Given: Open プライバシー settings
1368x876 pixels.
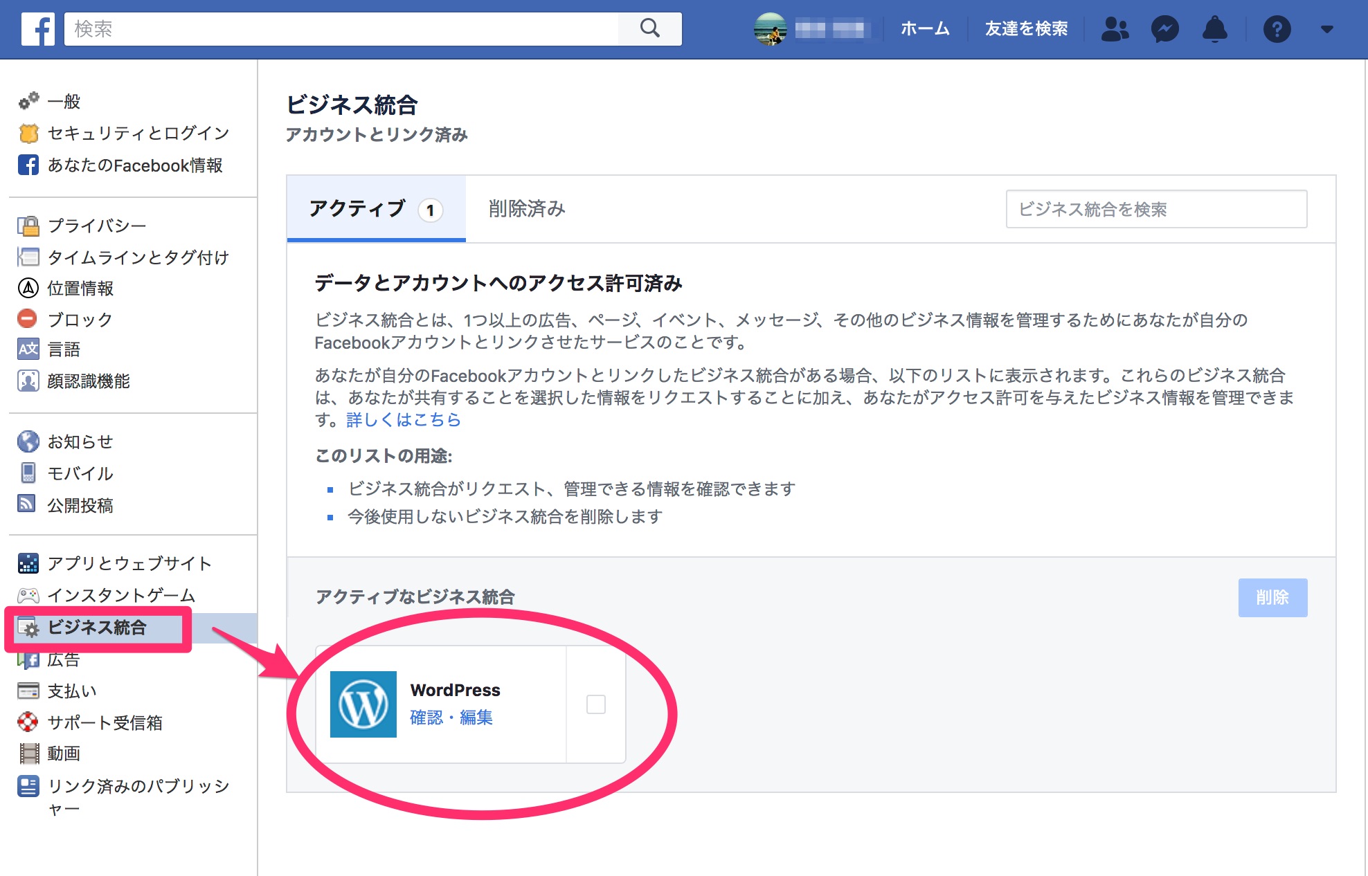Looking at the screenshot, I should click(x=97, y=226).
